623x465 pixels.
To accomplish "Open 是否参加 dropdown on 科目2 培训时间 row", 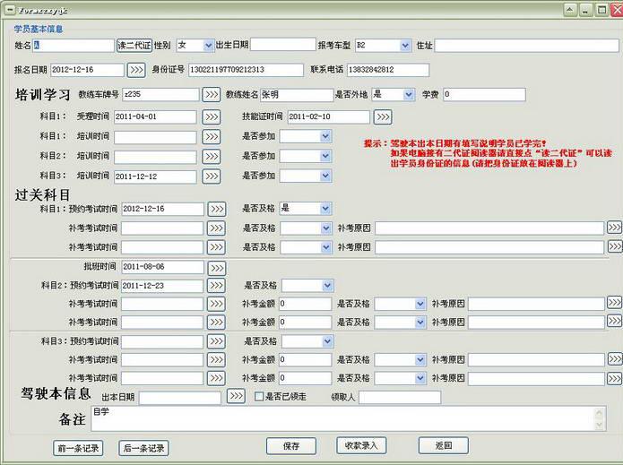I will (x=325, y=156).
